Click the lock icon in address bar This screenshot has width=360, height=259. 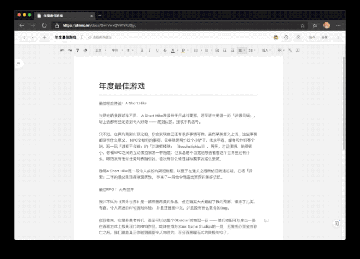(57, 25)
